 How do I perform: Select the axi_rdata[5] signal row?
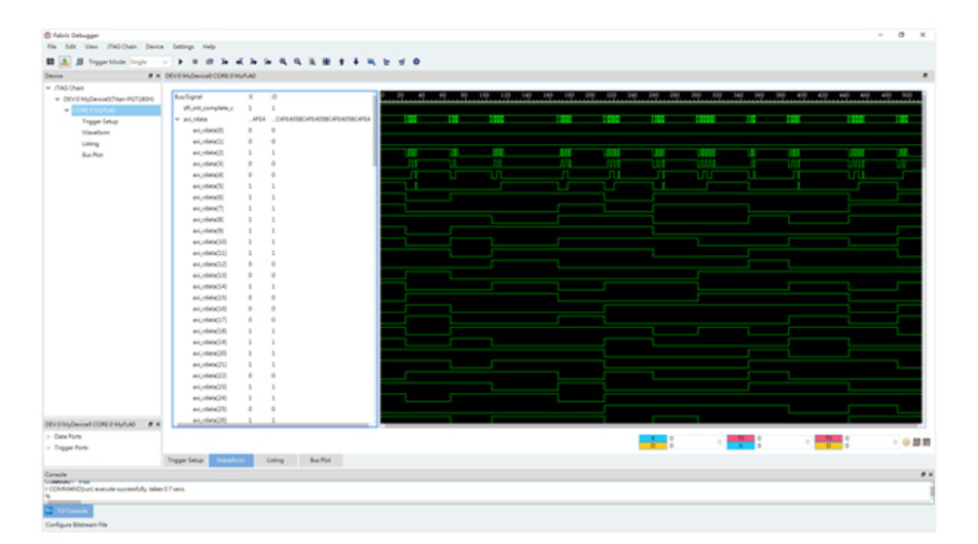pos(273,186)
